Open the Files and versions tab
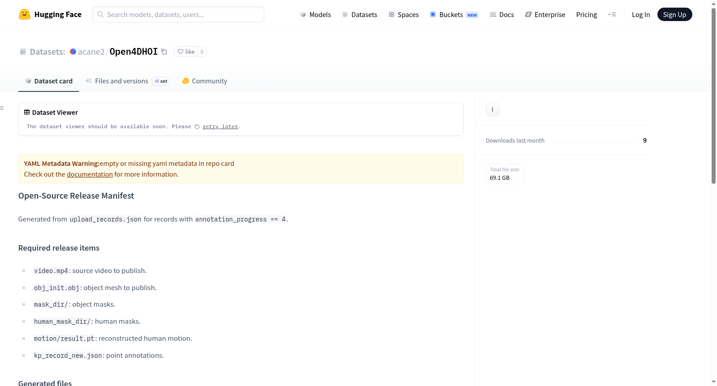Screen dimensions: 717x386 point(127,81)
